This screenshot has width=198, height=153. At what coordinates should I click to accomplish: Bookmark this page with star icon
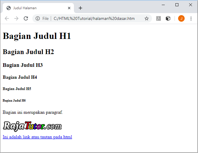(x=146, y=18)
